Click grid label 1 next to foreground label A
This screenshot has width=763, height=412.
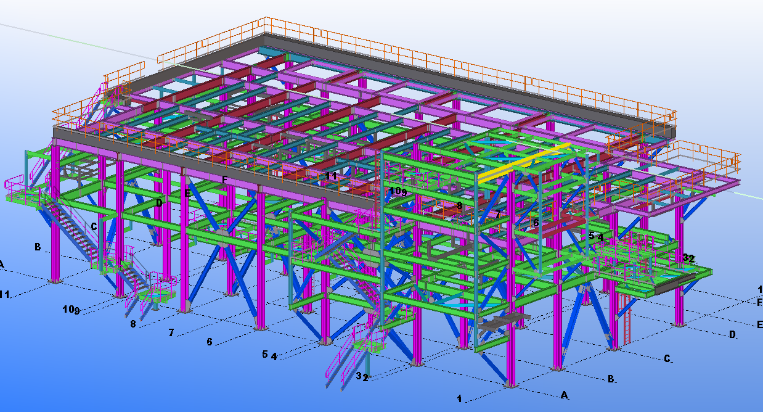tap(459, 398)
